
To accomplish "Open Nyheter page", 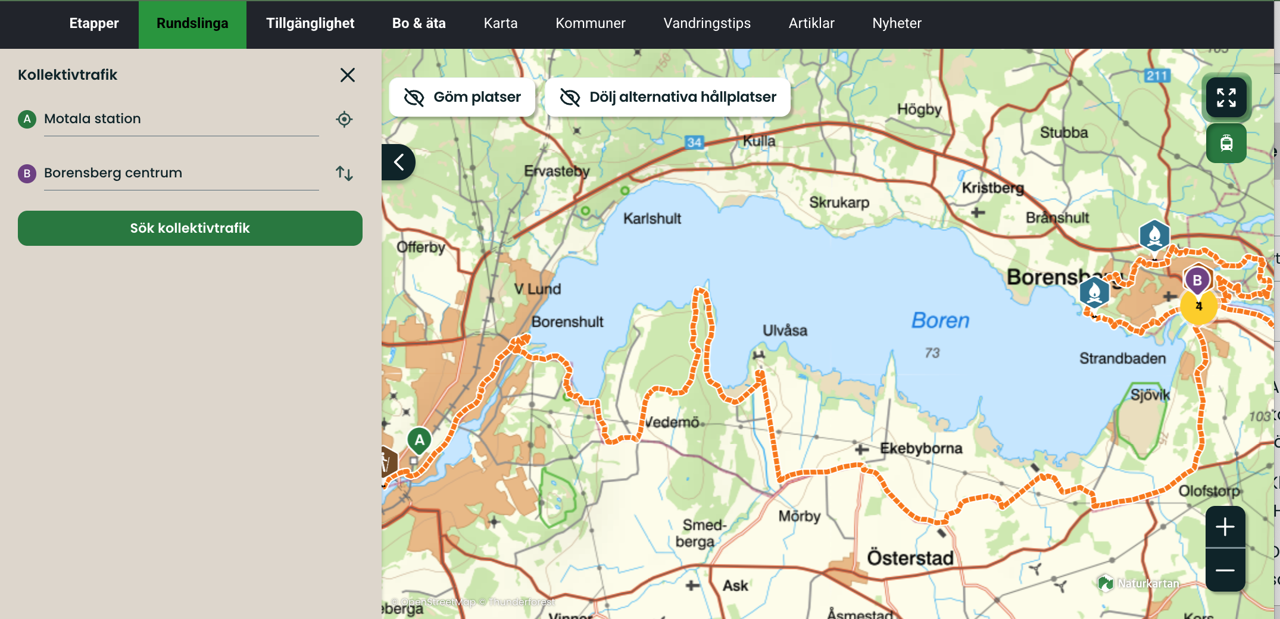I will point(897,23).
